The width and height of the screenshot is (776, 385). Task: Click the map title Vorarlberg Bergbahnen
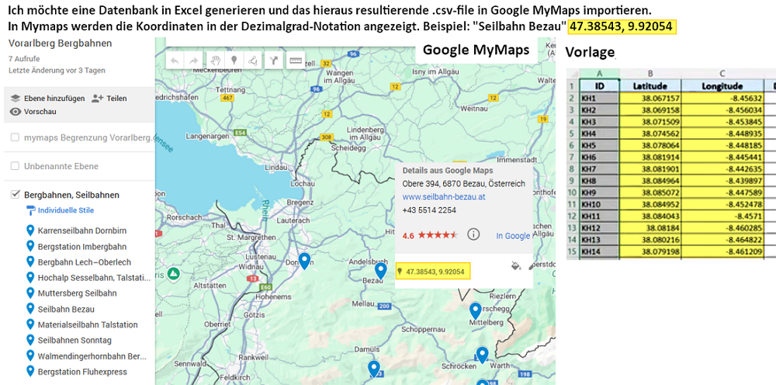click(60, 43)
